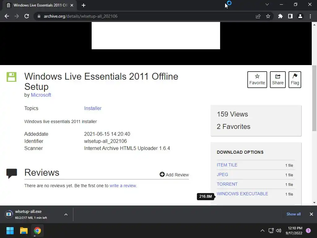Go back using the browser back arrow
The height and width of the screenshot is (238, 317).
point(7,16)
